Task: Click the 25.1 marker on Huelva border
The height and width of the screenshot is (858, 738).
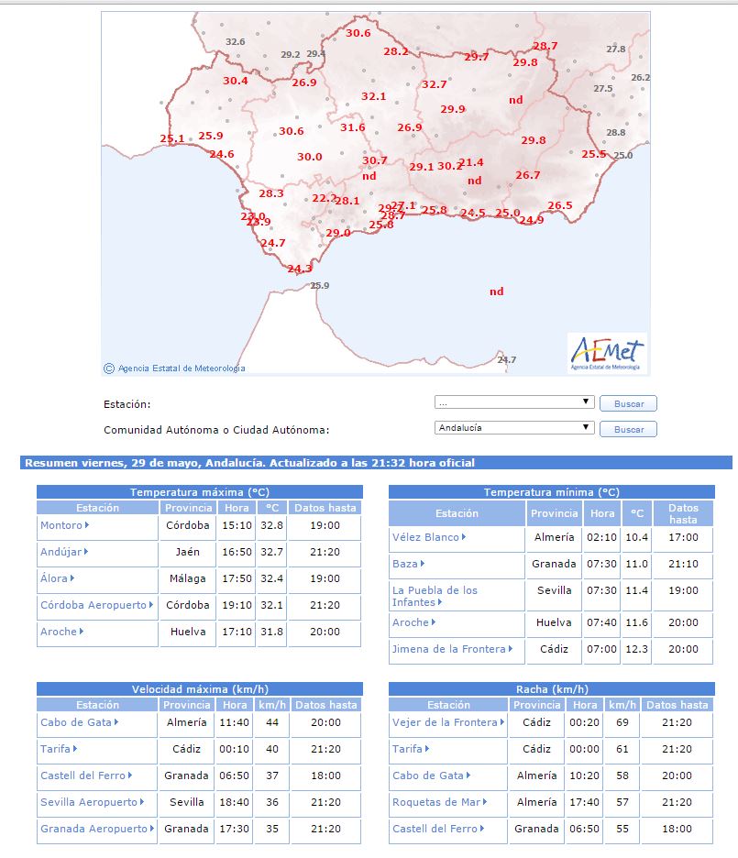Action: point(171,139)
